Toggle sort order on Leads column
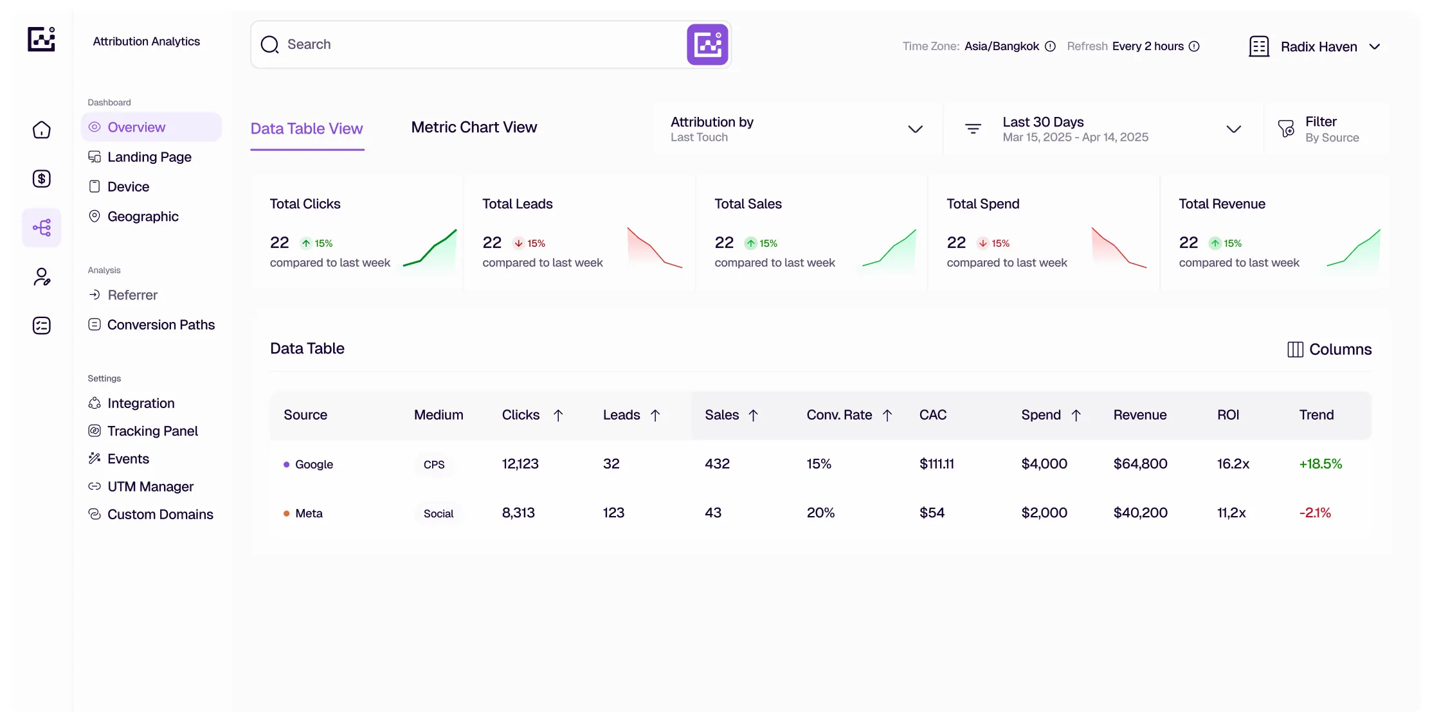Viewport: 1430px width, 712px height. click(x=655, y=415)
